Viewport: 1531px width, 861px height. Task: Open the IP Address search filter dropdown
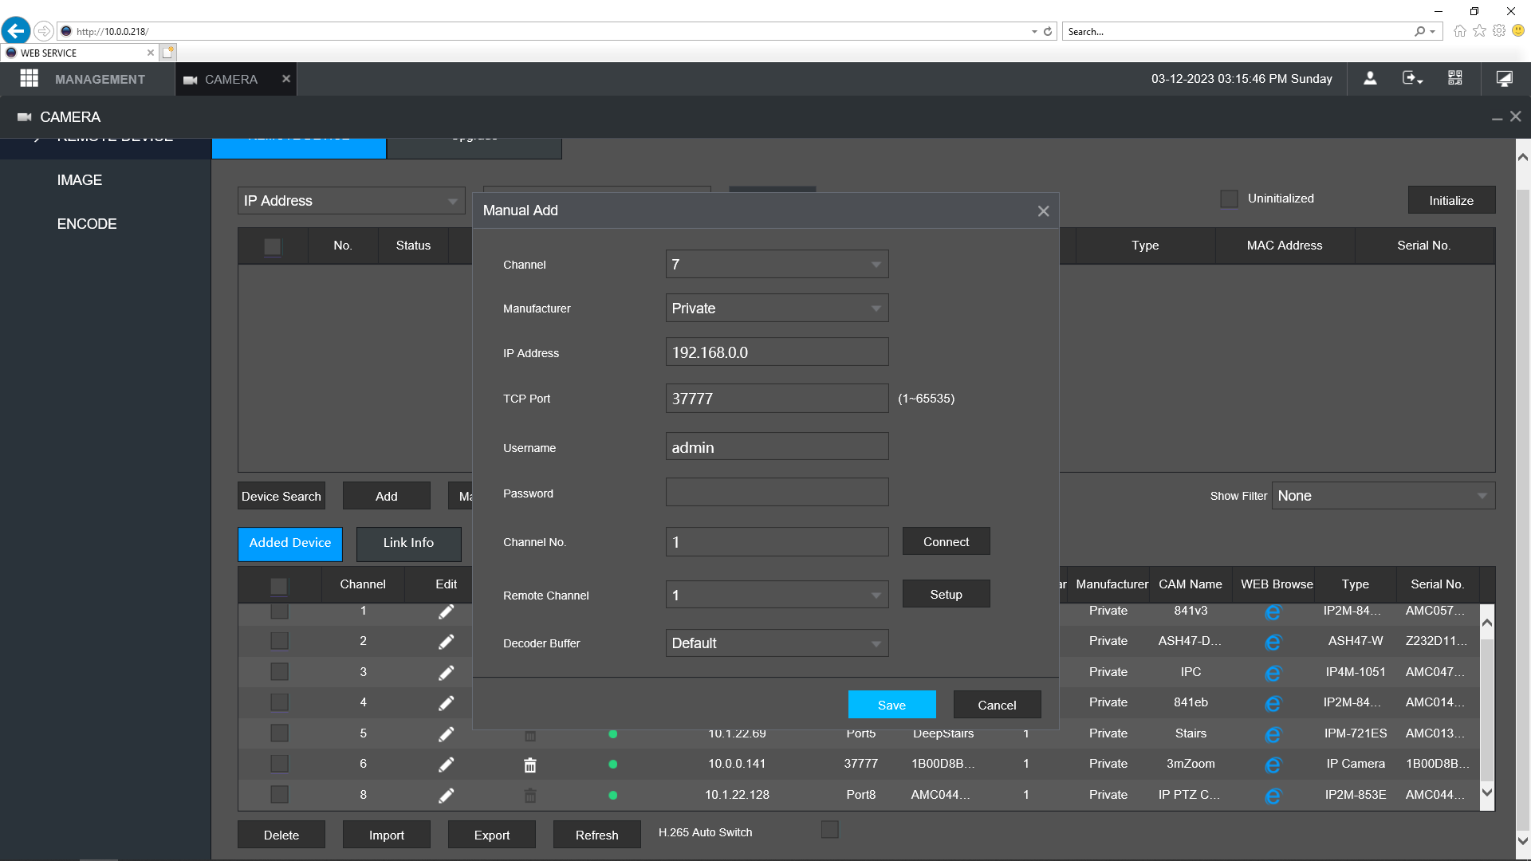click(x=351, y=201)
